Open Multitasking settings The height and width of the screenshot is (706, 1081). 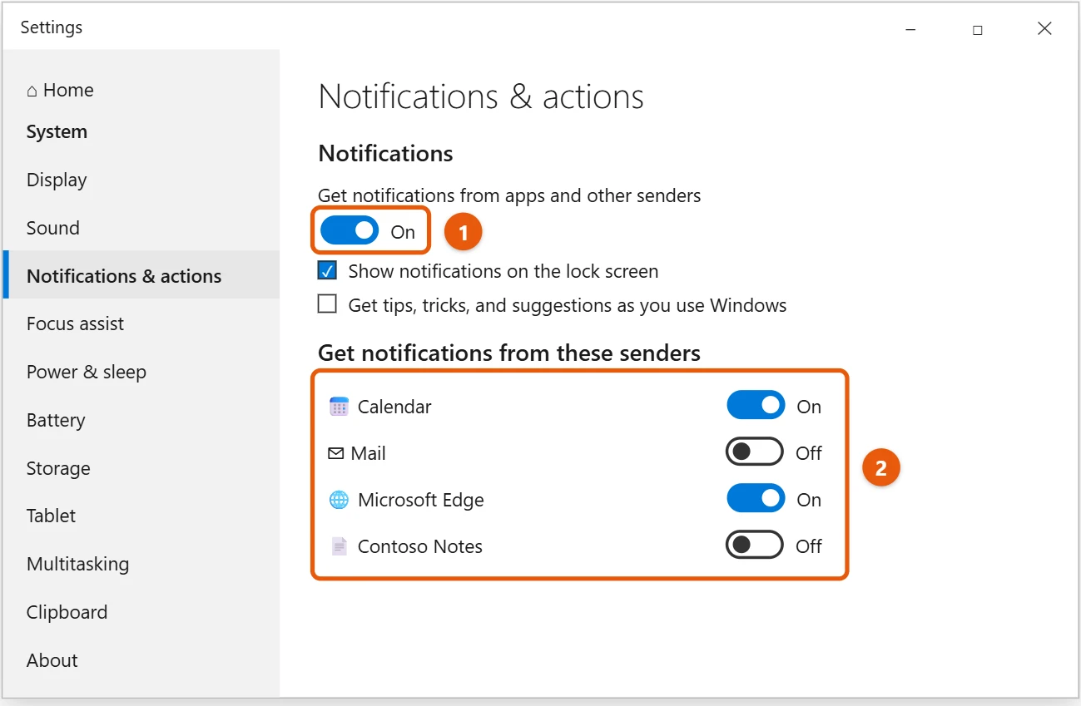click(78, 564)
